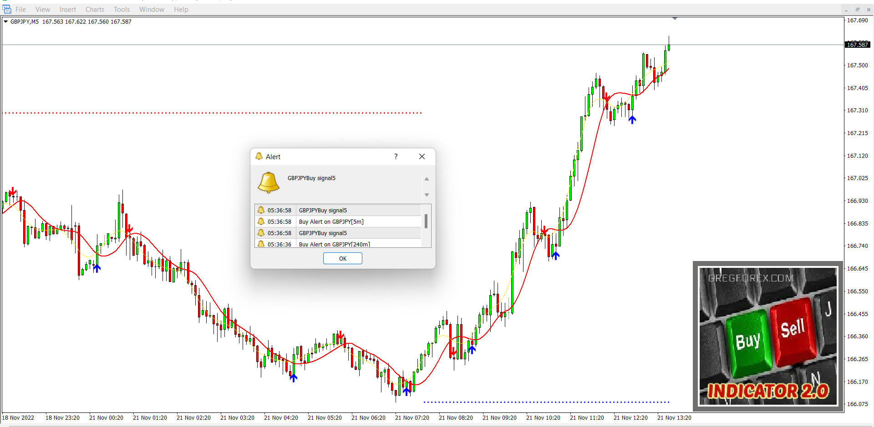This screenshot has height=427, width=874.
Task: Open the File menu
Action: tap(20, 10)
